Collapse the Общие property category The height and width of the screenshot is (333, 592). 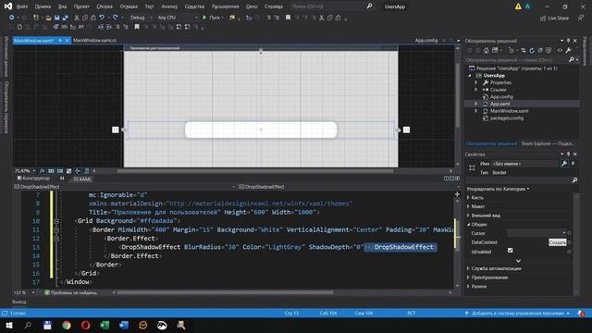(469, 224)
